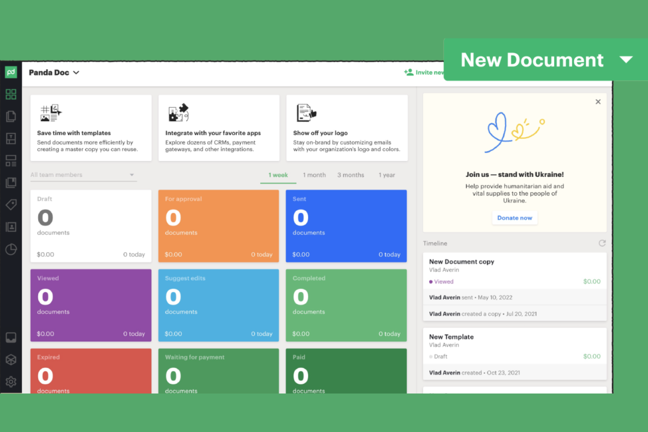The image size is (648, 432).
Task: Open the All team members dropdown
Action: [x=83, y=175]
